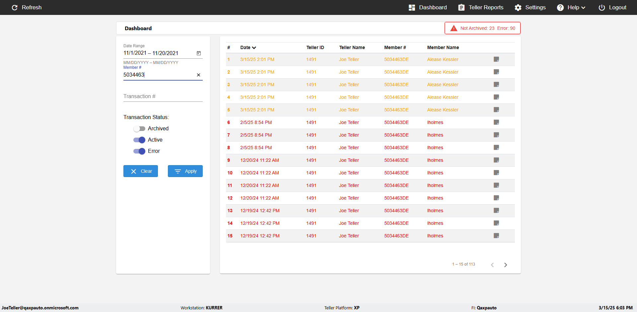Open the Teller Reports menu item
The image size is (637, 312).
[481, 7]
